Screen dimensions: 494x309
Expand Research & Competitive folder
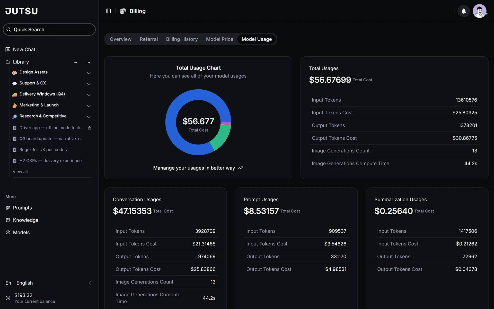pyautogui.click(x=89, y=117)
